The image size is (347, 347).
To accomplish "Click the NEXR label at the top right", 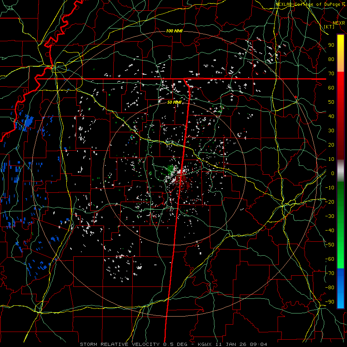I will pos(339,23).
